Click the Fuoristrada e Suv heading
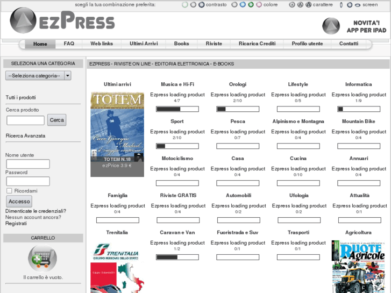391x293 pixels. (237, 232)
